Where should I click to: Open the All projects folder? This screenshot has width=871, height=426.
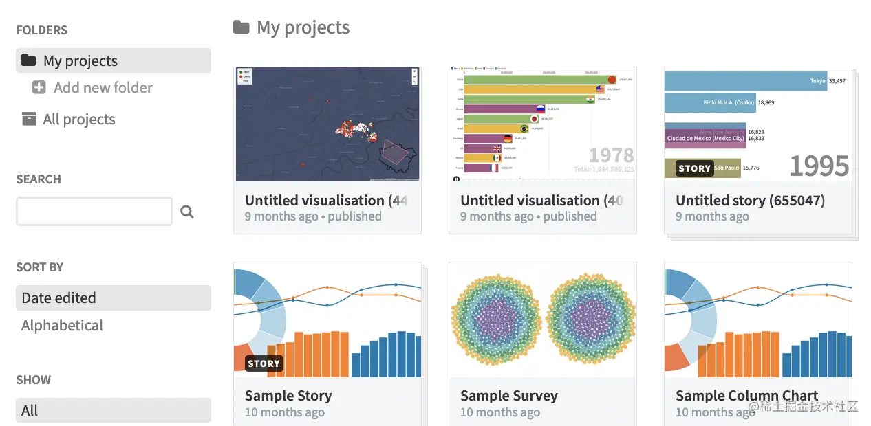[x=79, y=120]
